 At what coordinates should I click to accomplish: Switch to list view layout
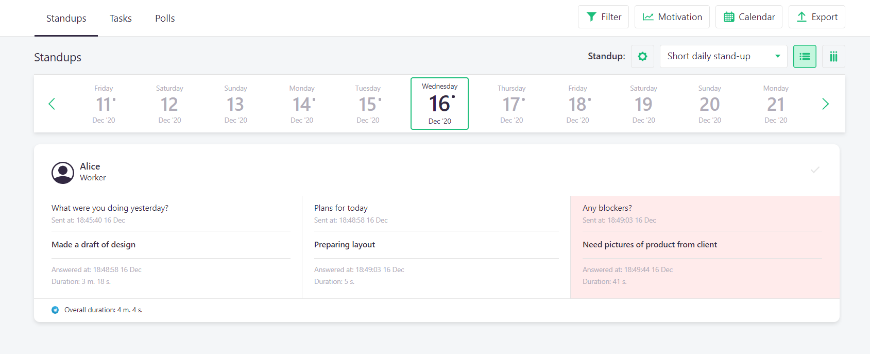(805, 56)
